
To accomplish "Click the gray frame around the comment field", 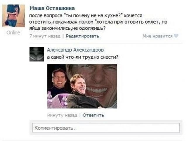I will coord(106,128).
